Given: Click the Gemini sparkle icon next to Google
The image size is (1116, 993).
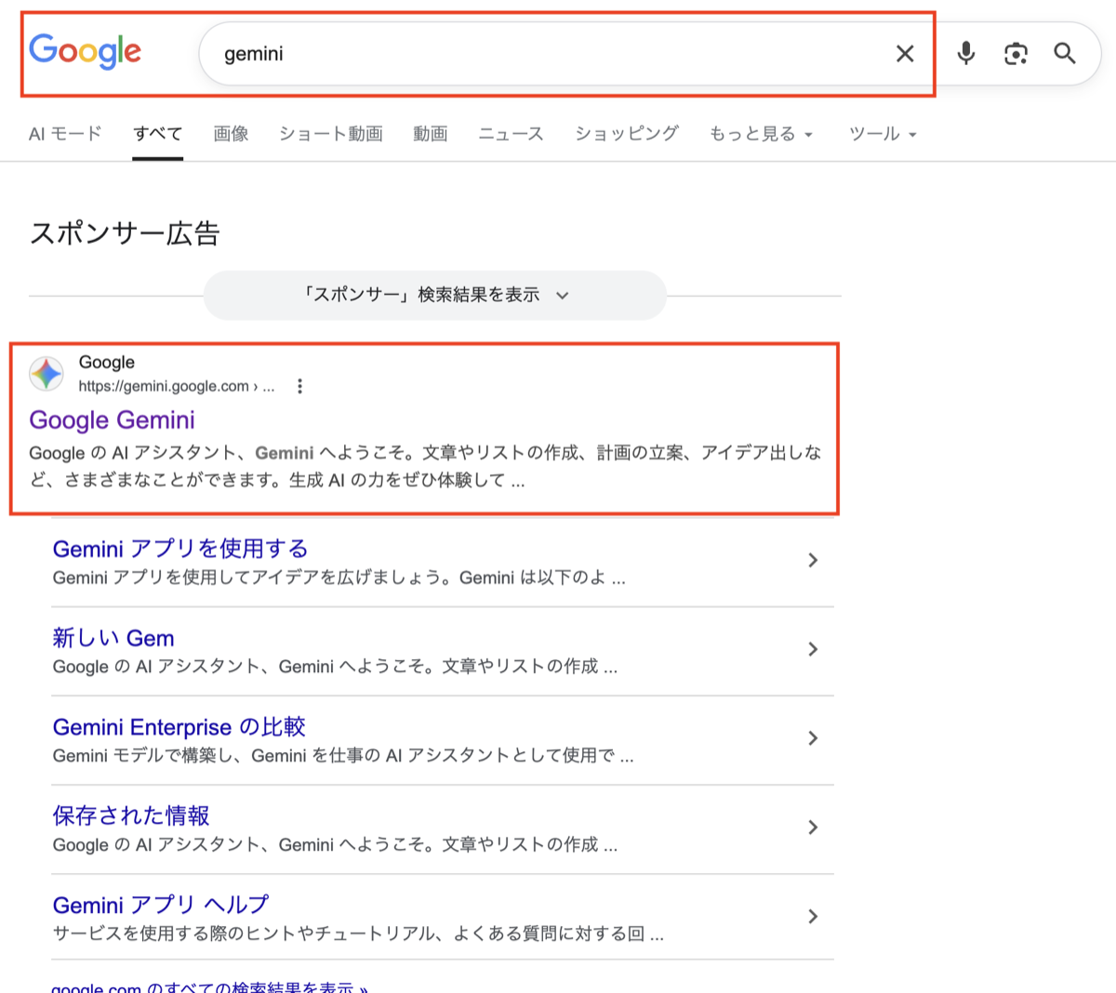Looking at the screenshot, I should (x=46, y=374).
